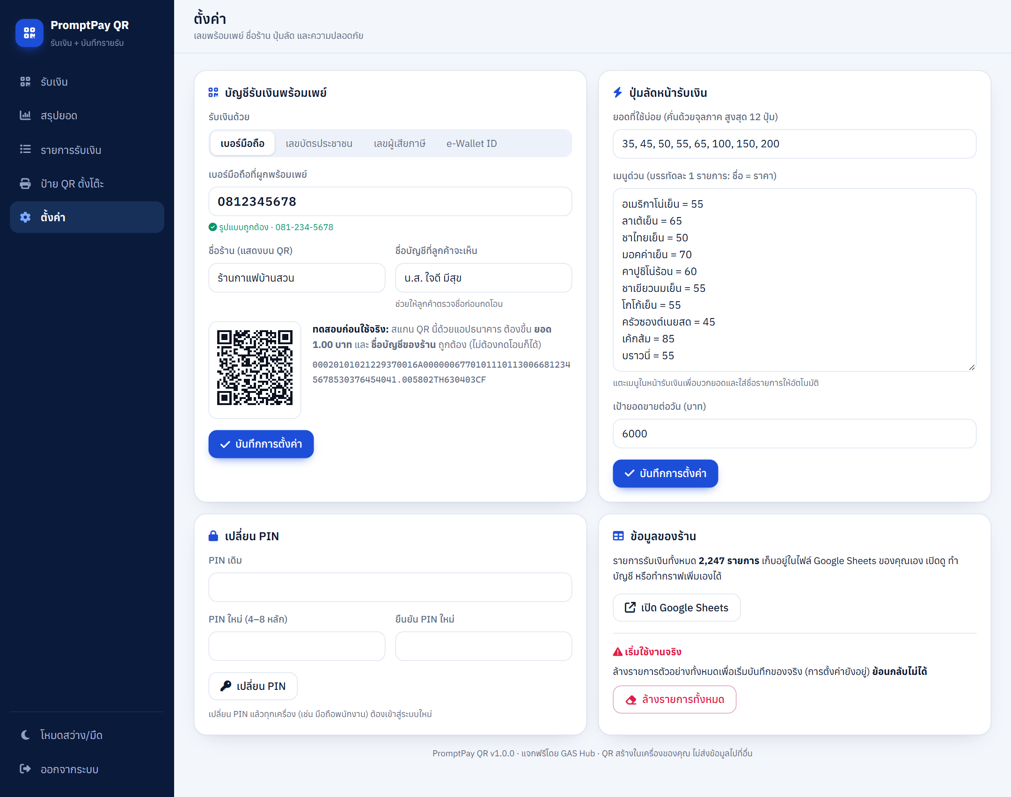Click the PromptPay payload string text
This screenshot has height=797, width=1011.
(441, 372)
